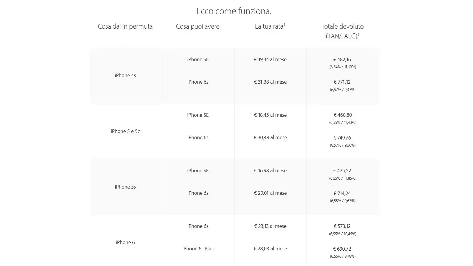Click the "Totale devoluto" header text
Screen dimensions: 473x266
pos(342,26)
